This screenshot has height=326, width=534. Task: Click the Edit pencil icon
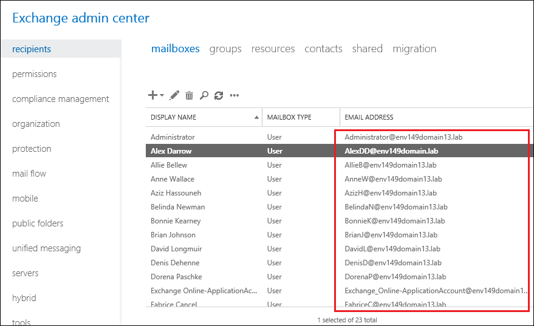click(174, 95)
